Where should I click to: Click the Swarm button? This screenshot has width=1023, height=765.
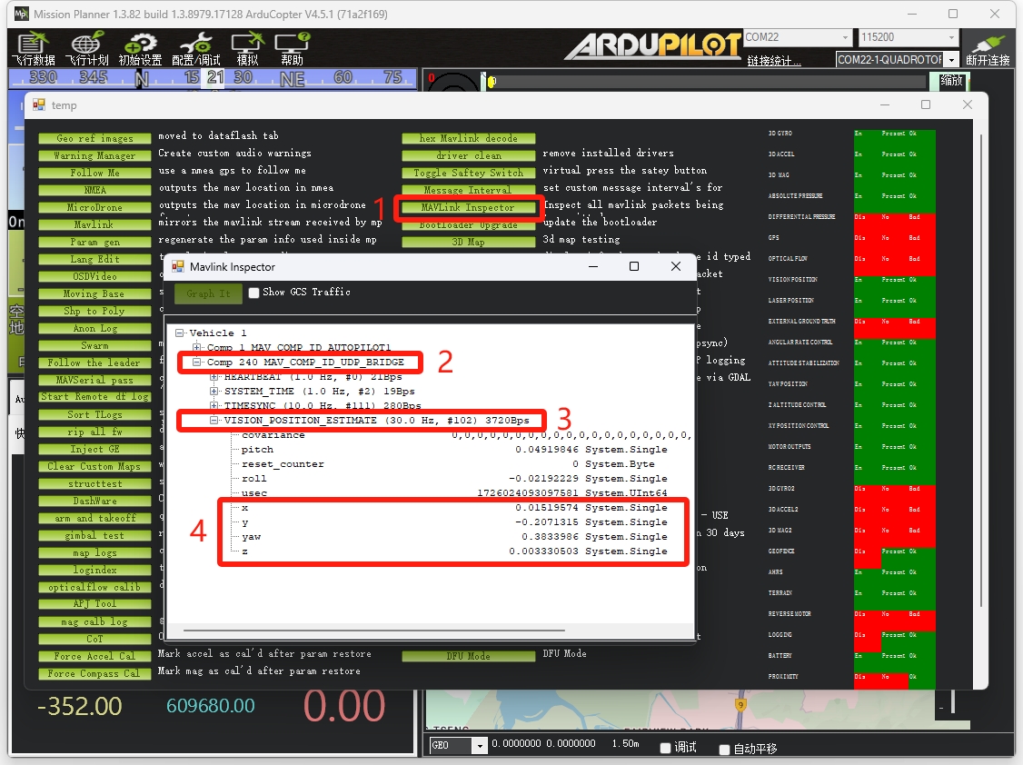tap(94, 345)
